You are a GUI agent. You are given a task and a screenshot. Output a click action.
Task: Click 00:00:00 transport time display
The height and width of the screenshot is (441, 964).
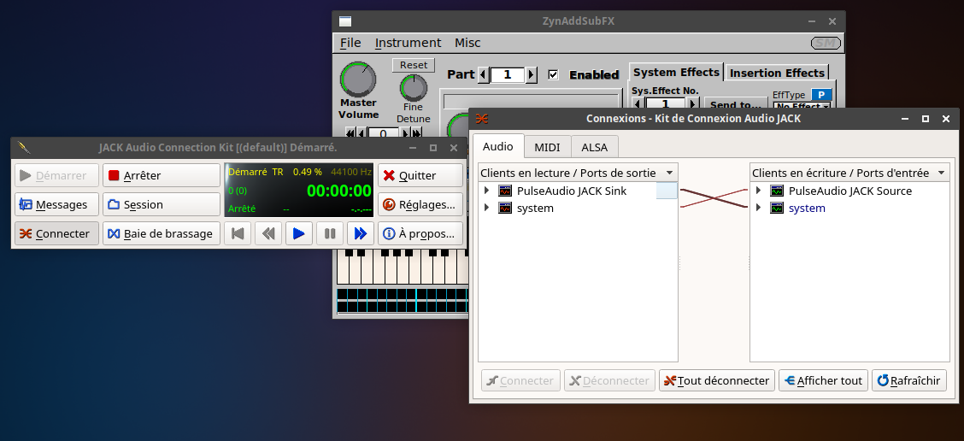click(x=339, y=191)
